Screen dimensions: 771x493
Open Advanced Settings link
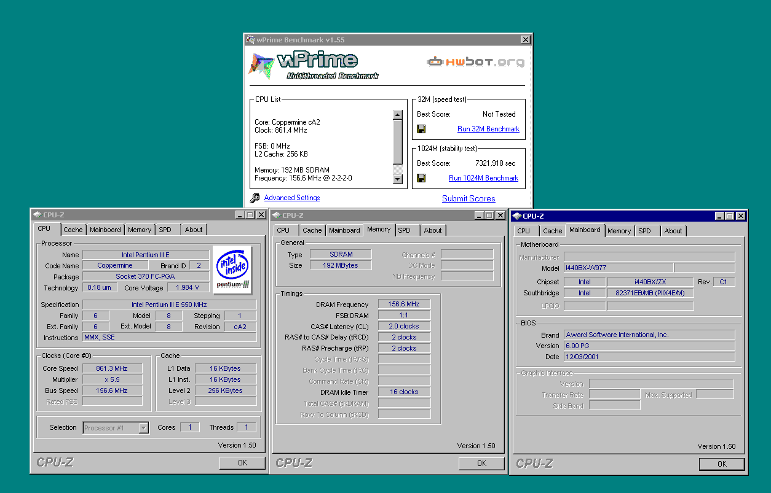(292, 198)
